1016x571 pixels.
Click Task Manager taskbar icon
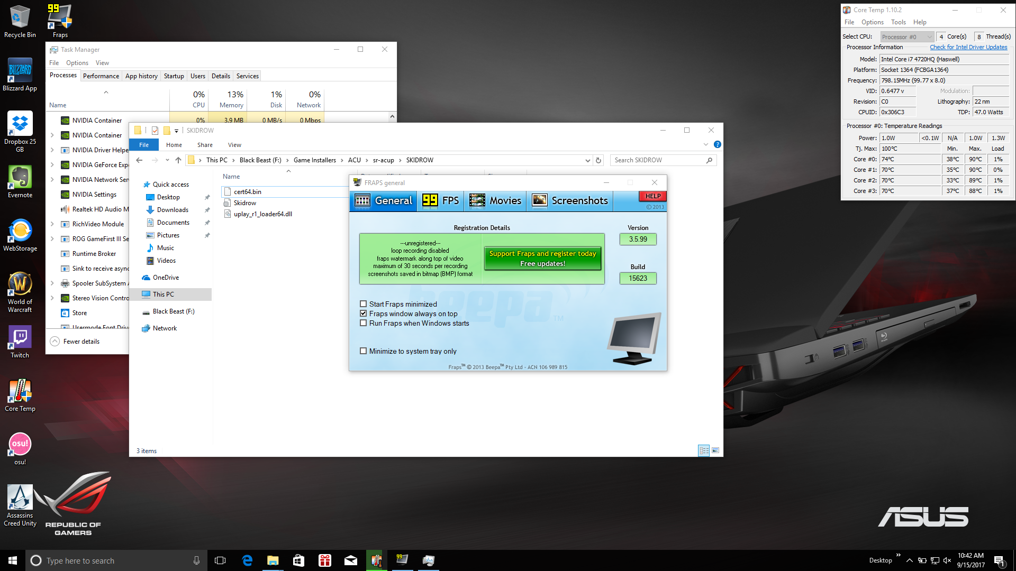tap(428, 560)
